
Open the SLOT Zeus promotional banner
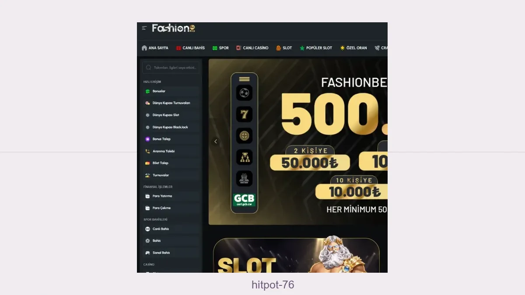point(296,255)
